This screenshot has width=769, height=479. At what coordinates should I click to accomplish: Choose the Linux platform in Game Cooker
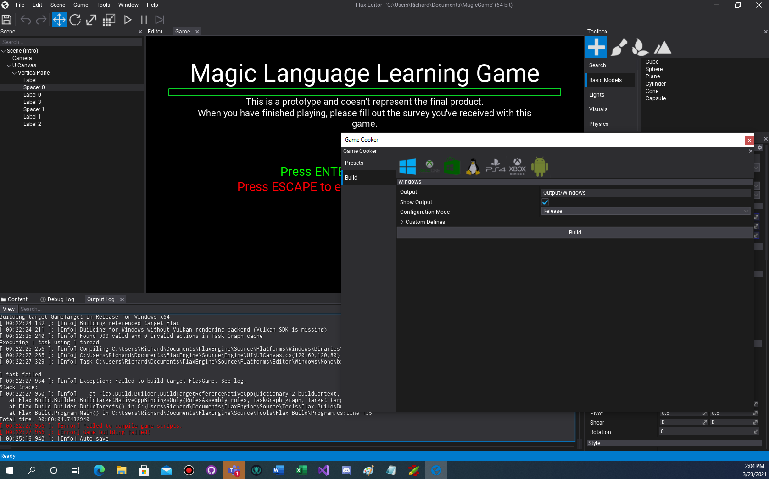click(x=473, y=166)
